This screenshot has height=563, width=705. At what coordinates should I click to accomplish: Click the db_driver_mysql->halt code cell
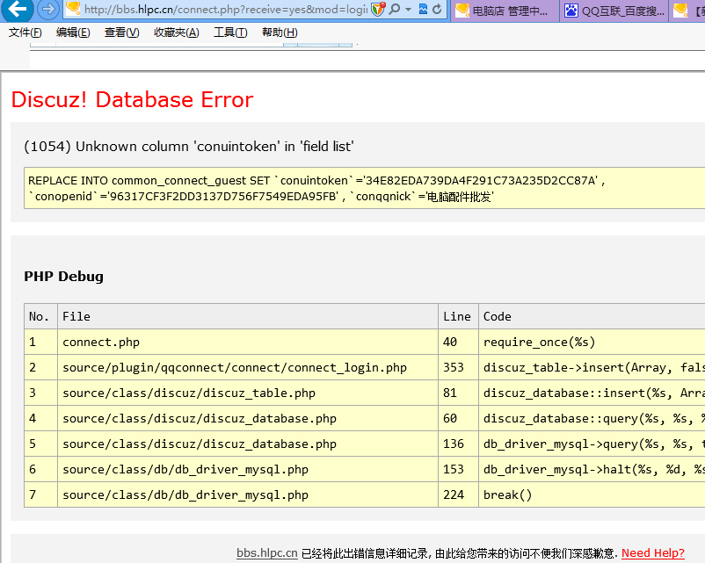pos(592,469)
